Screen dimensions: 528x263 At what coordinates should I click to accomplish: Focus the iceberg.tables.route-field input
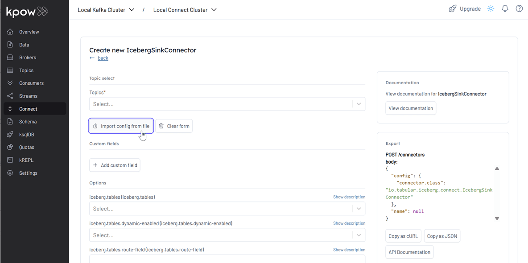click(227, 259)
